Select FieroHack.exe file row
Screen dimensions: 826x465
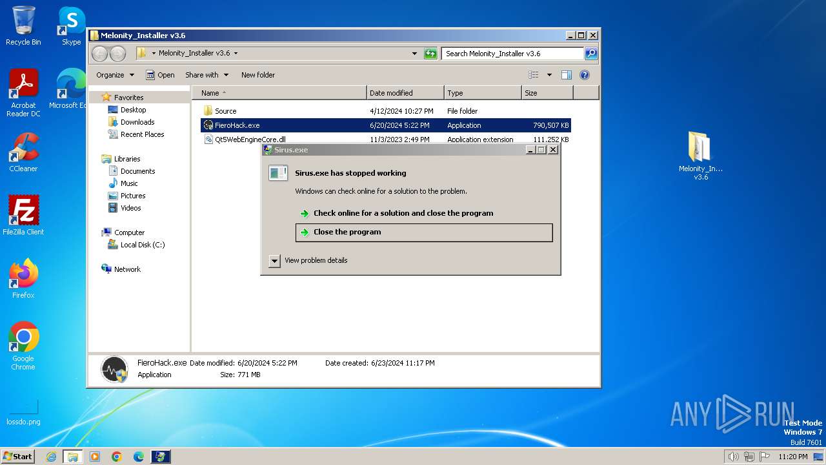pos(386,125)
